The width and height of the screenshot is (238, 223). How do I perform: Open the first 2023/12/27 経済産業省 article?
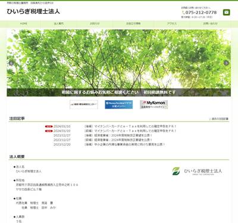118,135
